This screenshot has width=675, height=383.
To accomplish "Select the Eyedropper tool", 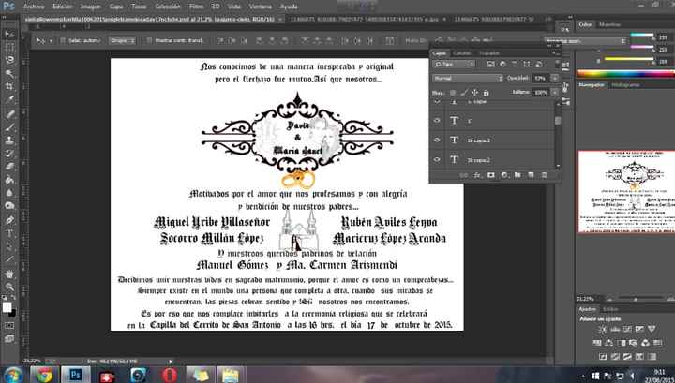I will coord(9,99).
